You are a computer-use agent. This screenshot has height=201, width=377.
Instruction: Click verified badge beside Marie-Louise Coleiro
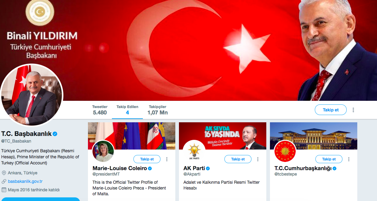150,168
